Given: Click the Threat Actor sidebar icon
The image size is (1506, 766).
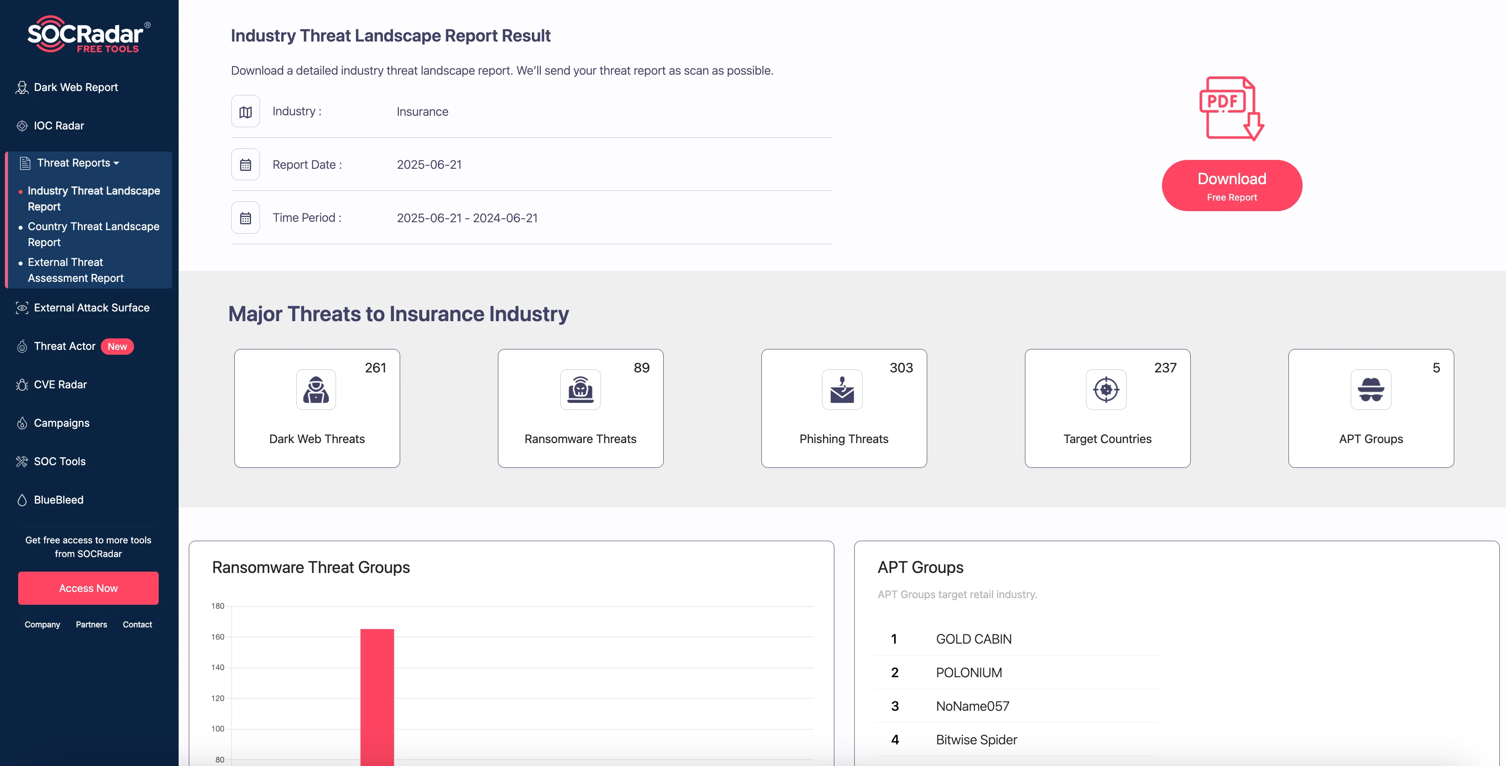Looking at the screenshot, I should click(x=22, y=346).
